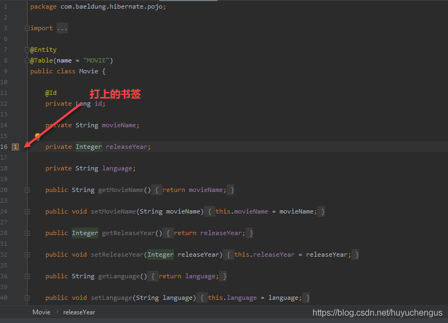Click the folded import ellipsis placeholder
The image size is (448, 323).
pyautogui.click(x=62, y=28)
